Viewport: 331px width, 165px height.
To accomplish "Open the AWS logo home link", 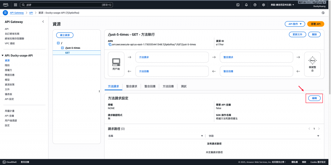I will pos(6,5).
